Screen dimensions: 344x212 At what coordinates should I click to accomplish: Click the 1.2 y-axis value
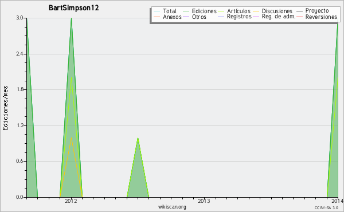(x=19, y=125)
